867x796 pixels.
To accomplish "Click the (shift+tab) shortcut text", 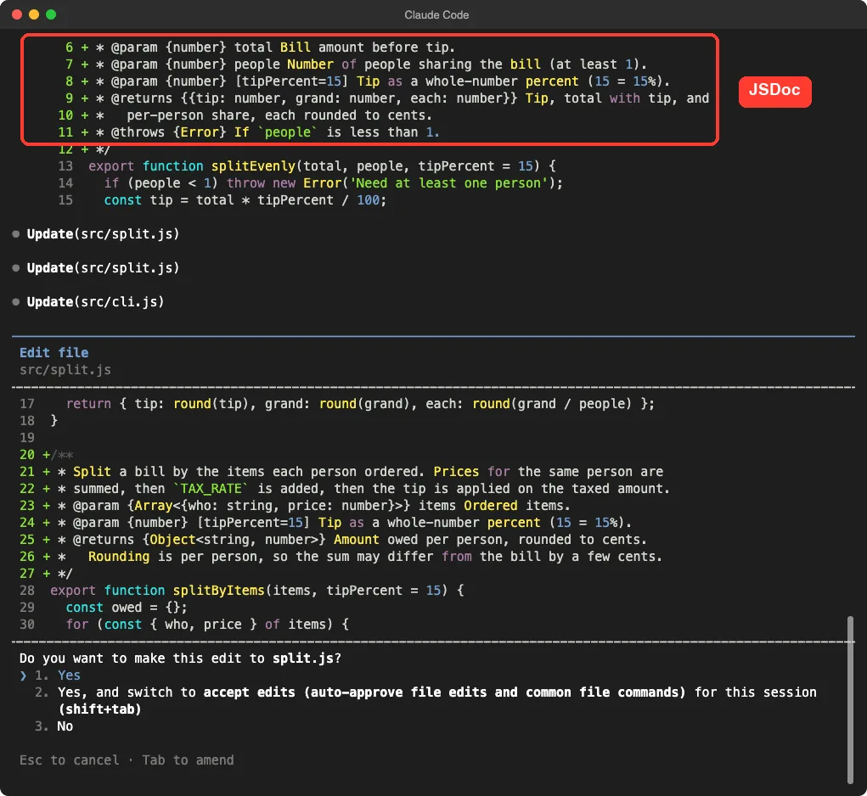I will pyautogui.click(x=99, y=709).
